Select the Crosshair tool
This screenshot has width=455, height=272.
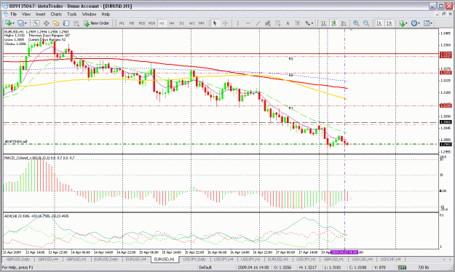tap(225, 23)
